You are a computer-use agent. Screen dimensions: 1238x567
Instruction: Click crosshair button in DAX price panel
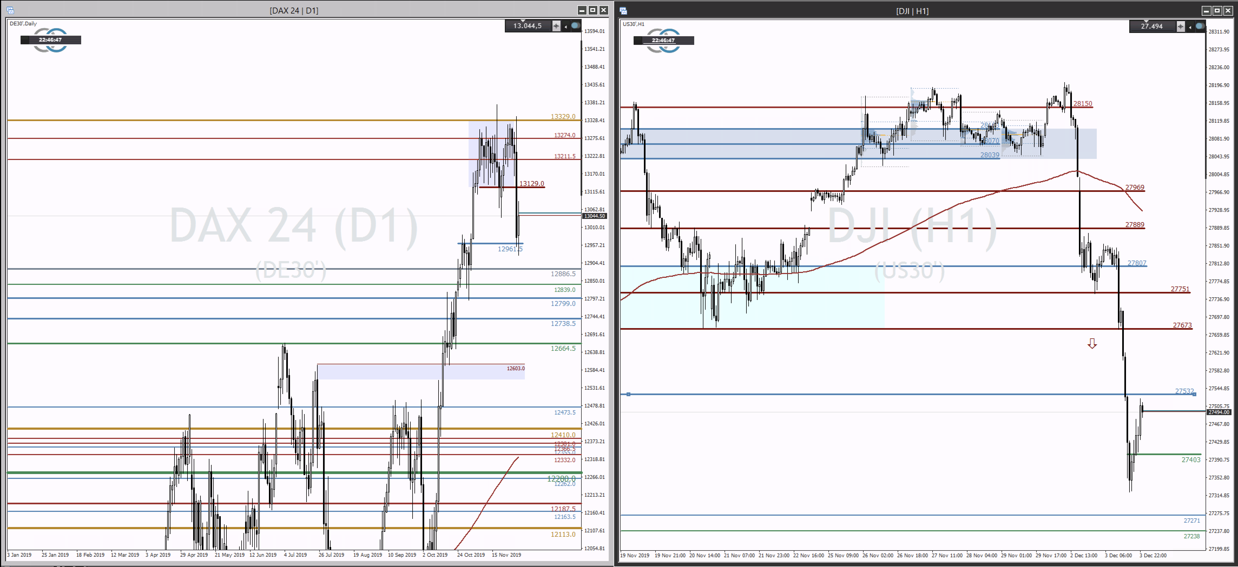click(556, 26)
